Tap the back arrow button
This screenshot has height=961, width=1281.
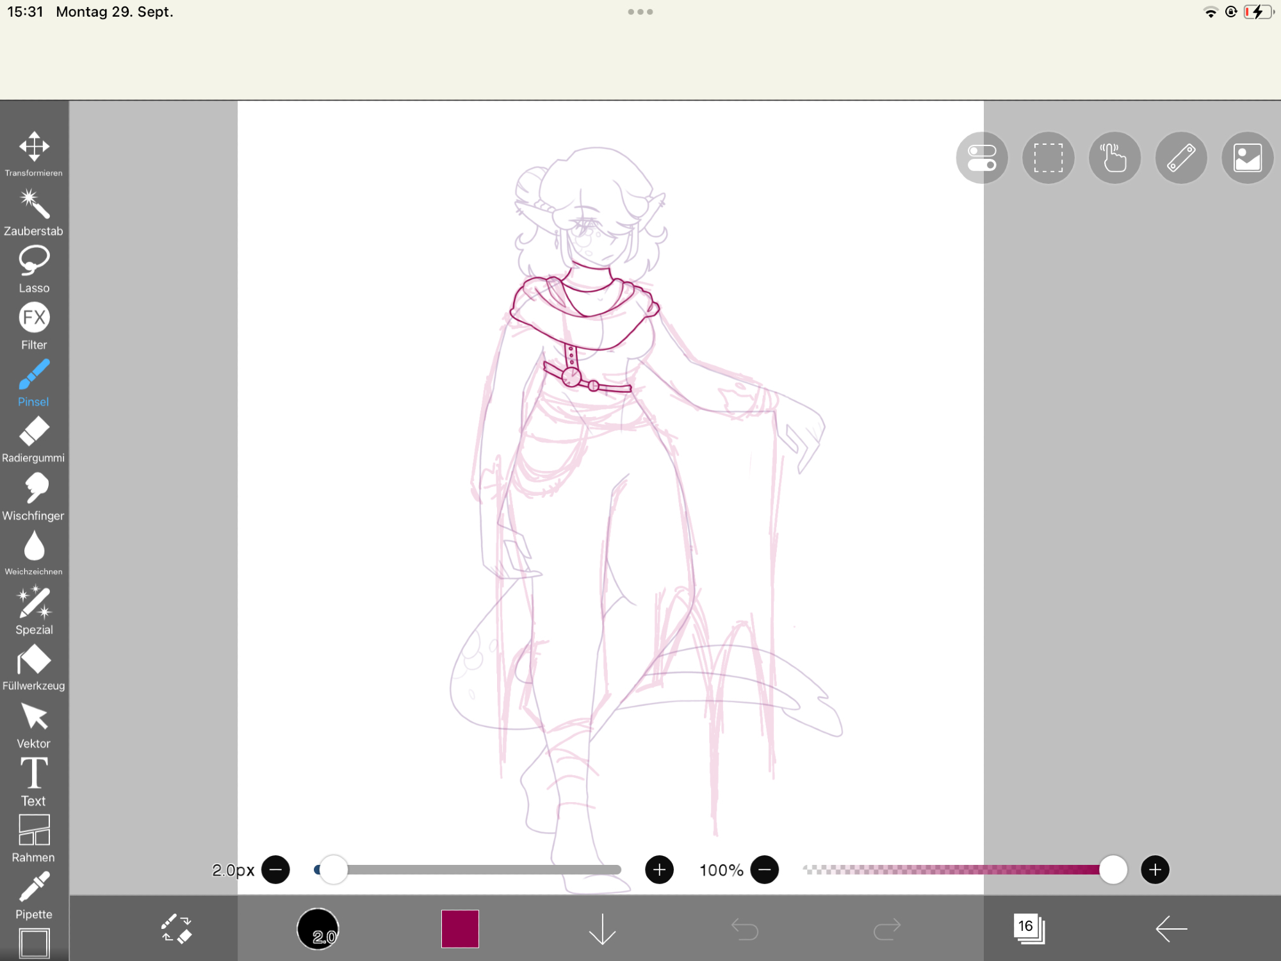1171,928
